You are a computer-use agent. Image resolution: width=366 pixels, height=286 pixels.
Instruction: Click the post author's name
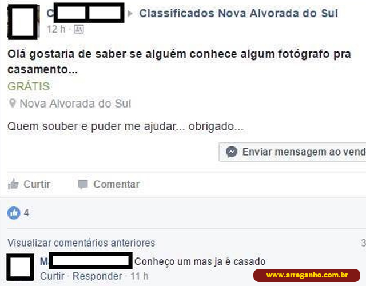(85, 13)
